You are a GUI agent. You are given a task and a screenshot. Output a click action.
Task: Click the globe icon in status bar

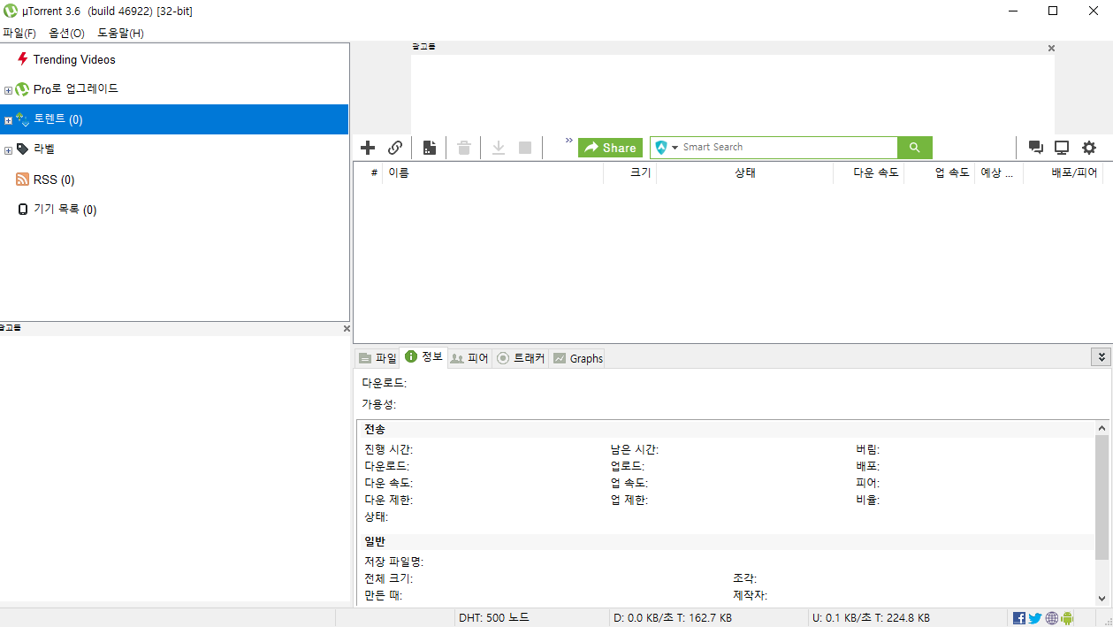[1052, 618]
